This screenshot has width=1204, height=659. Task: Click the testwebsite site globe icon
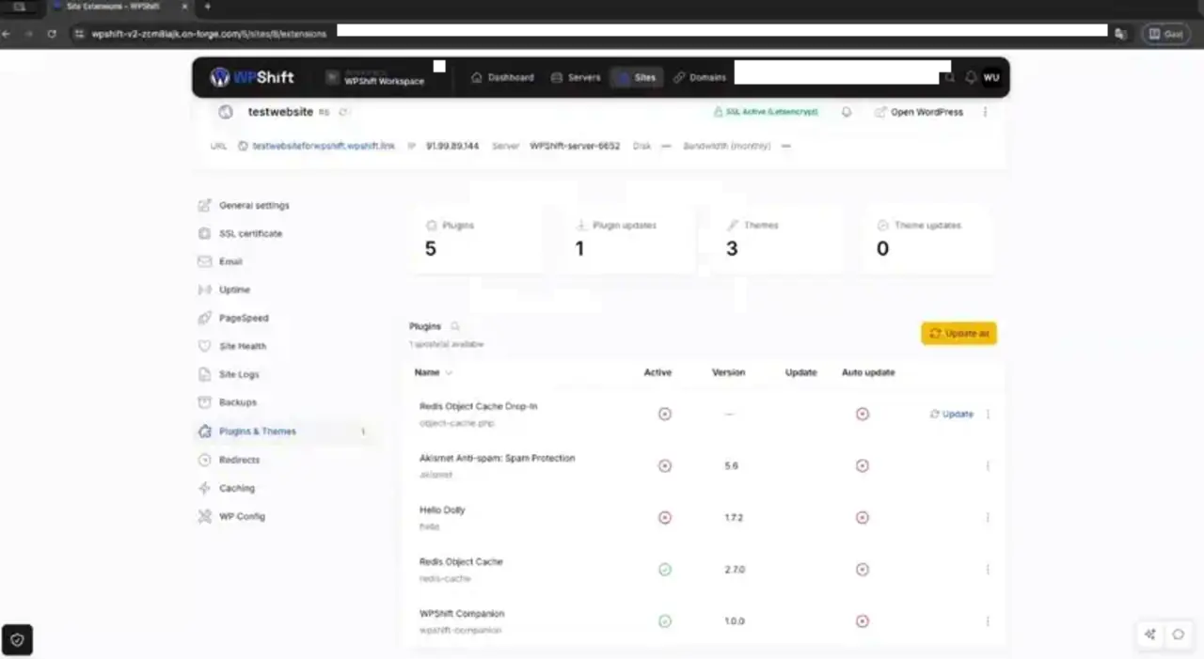[225, 112]
